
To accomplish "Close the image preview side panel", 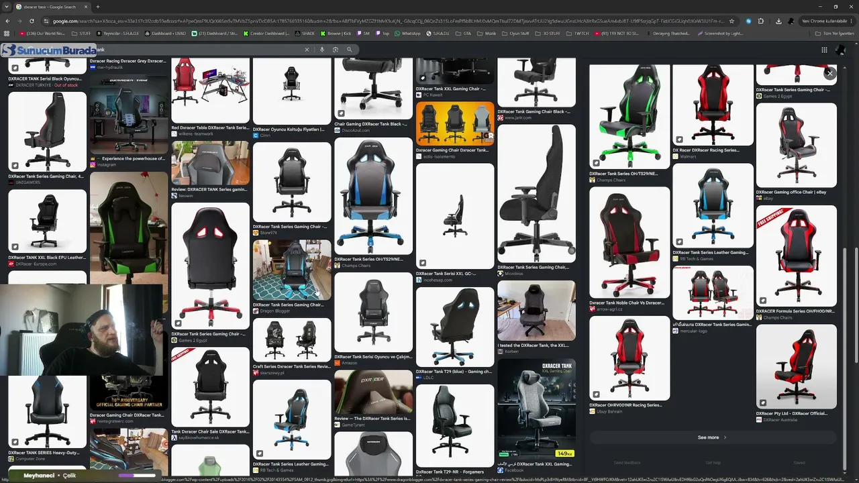I will (829, 73).
